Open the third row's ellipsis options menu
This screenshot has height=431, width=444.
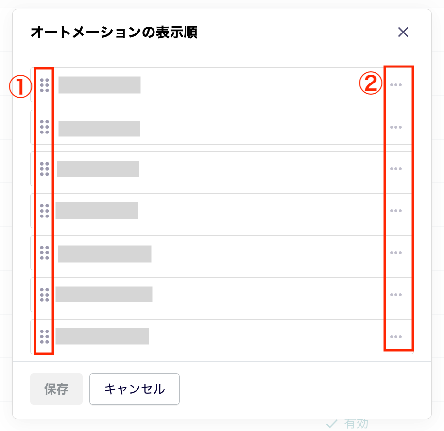pos(396,168)
